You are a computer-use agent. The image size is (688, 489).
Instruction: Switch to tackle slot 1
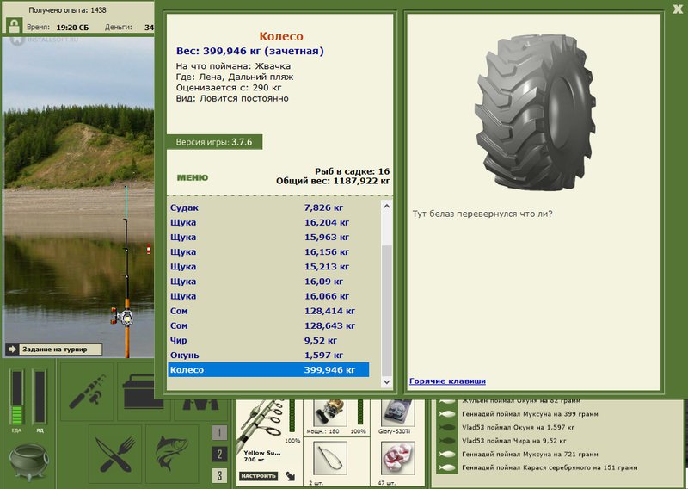(219, 433)
